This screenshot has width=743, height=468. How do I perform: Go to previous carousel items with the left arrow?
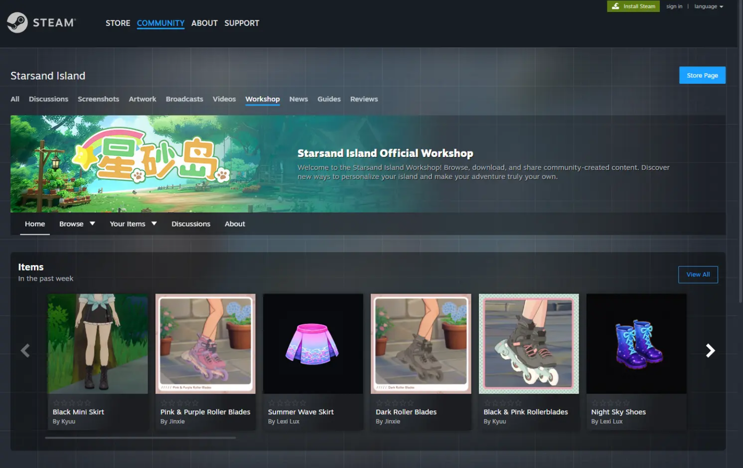25,351
